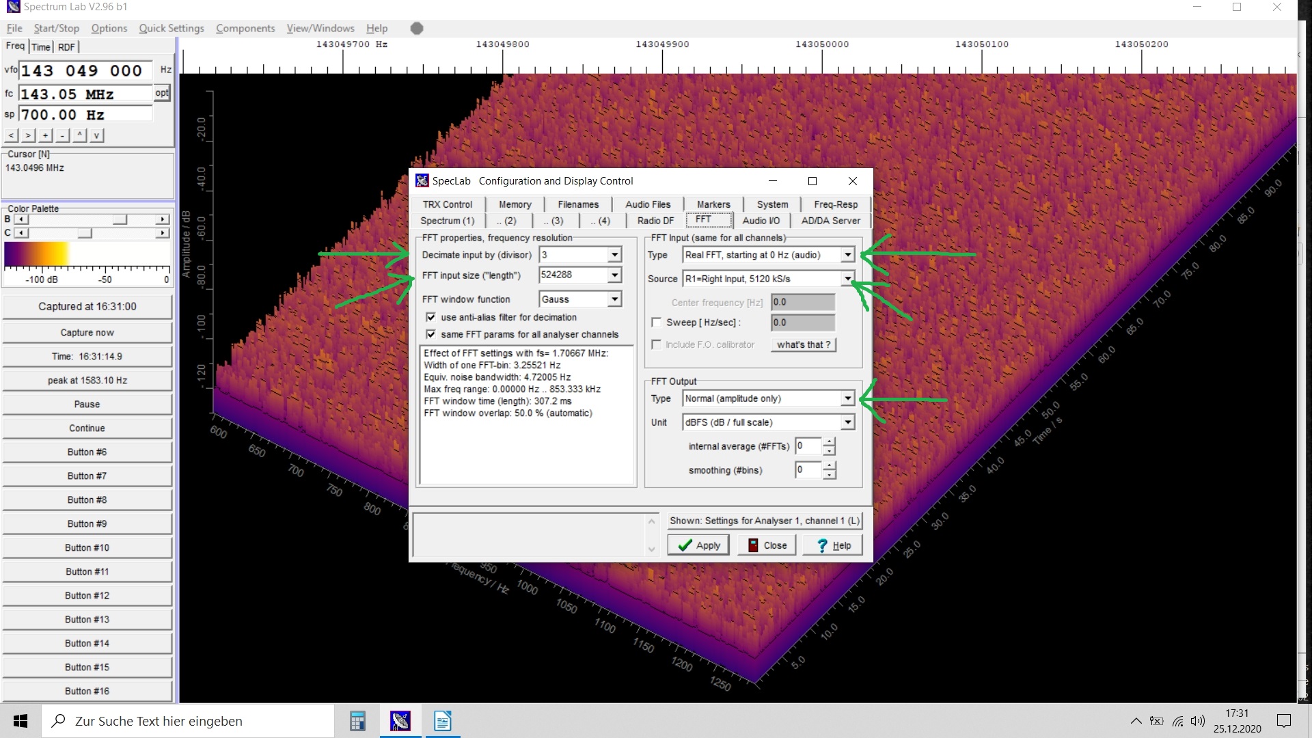
Task: Click the color palette gradient bar
Action: click(x=87, y=254)
